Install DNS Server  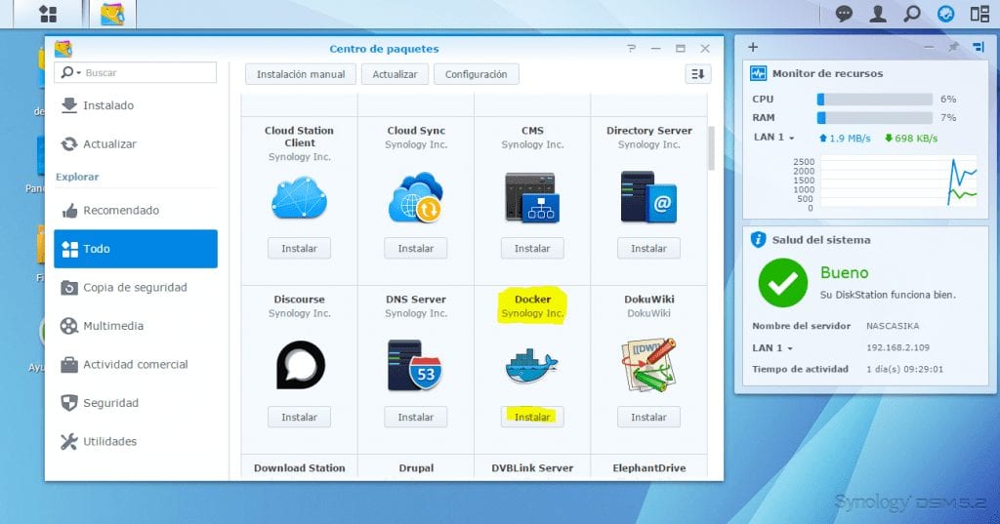(416, 417)
